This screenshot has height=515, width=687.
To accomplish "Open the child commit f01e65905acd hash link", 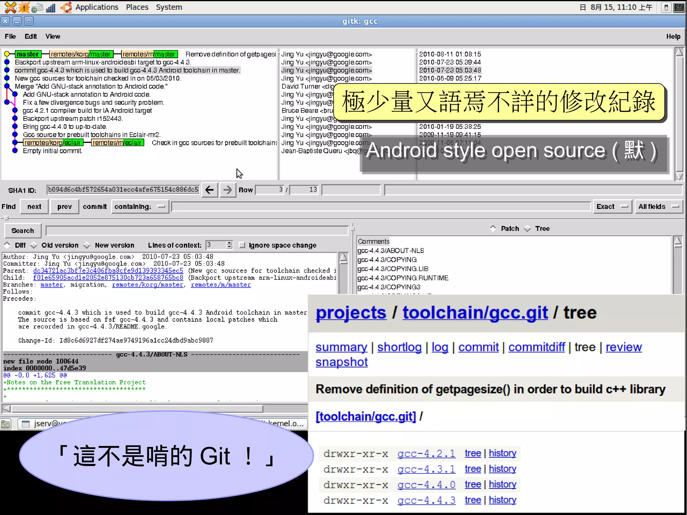I will click(108, 277).
